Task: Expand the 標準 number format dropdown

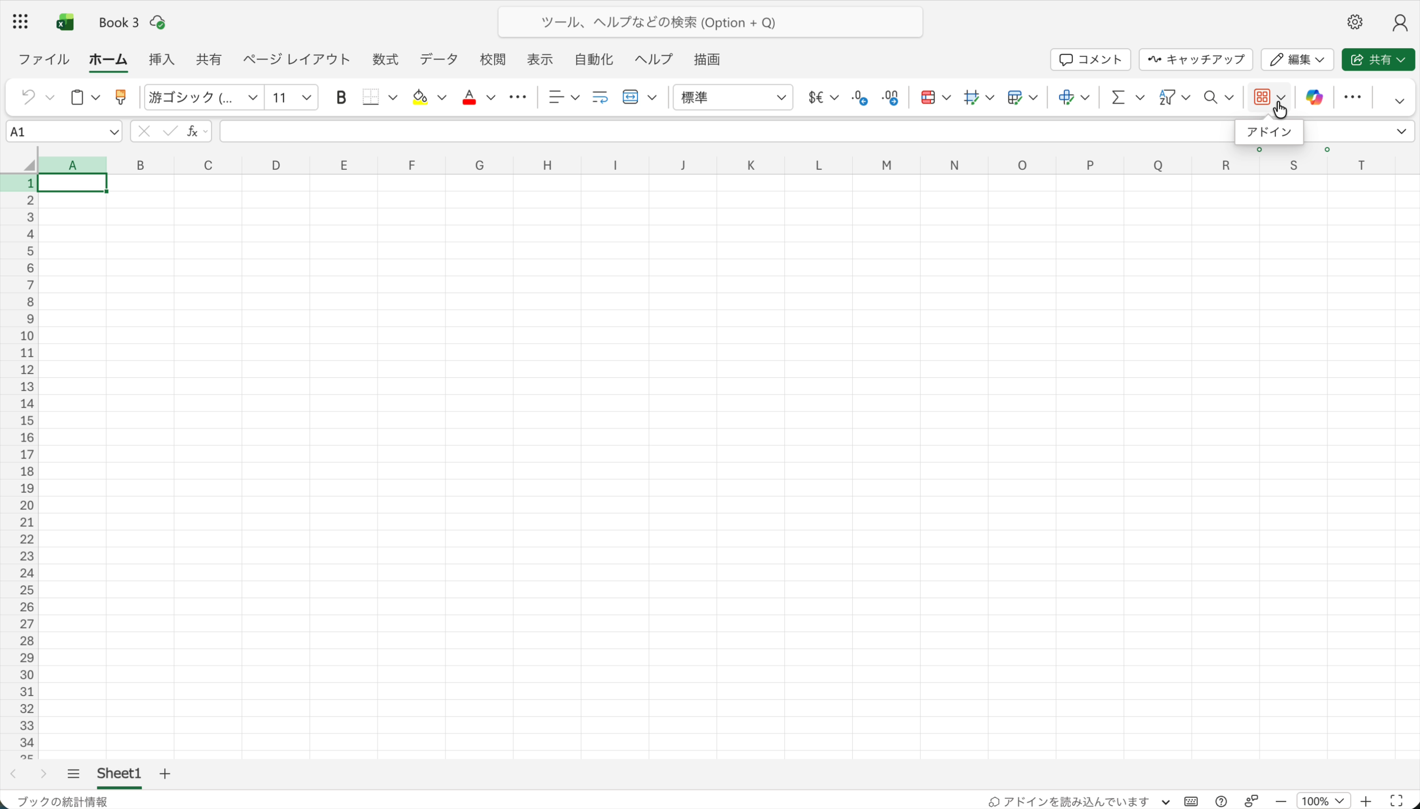Action: [780, 97]
